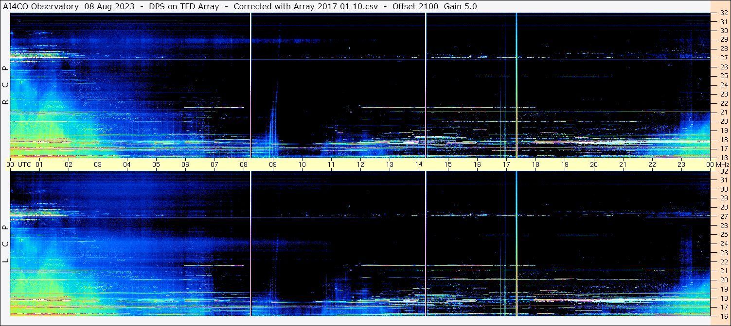Click 'Corrected with Array 2017 01 10.csv' text

tap(306, 7)
